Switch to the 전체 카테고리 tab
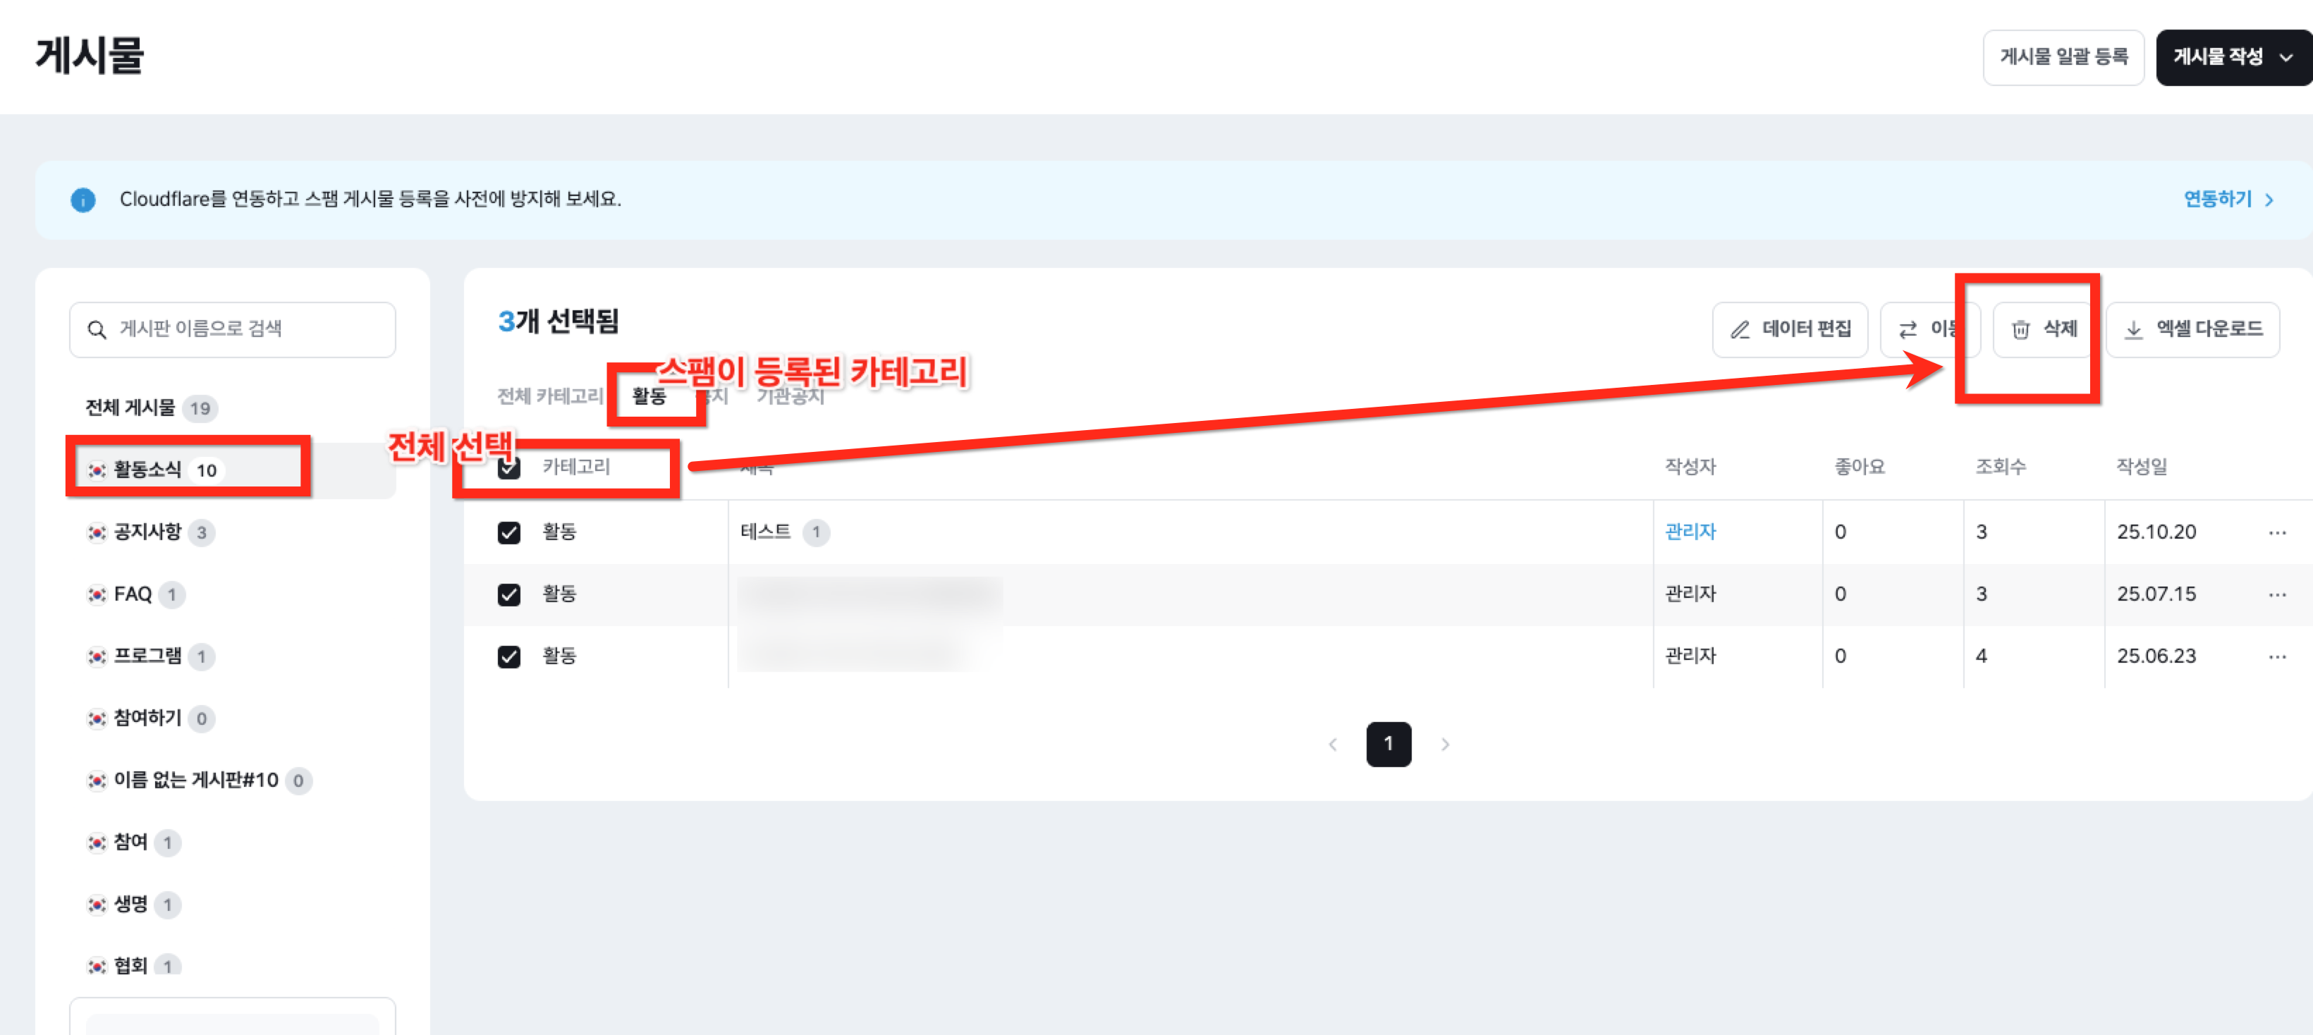2313x1035 pixels. (x=551, y=396)
